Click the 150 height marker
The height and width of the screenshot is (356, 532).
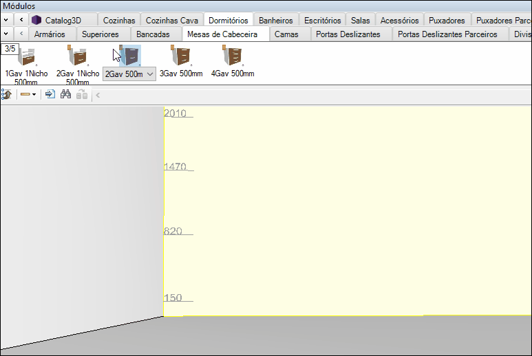pyautogui.click(x=173, y=298)
